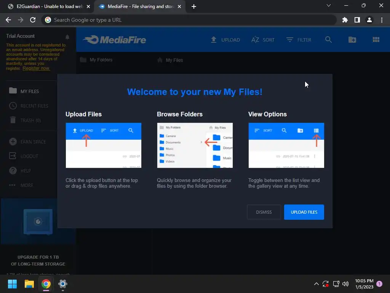Open the Chrome profile icon
The height and width of the screenshot is (293, 390).
click(369, 20)
